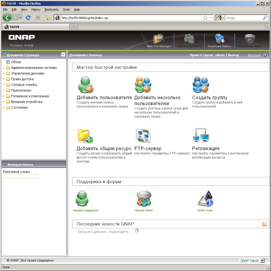
Task: Open the Web File Manager icon
Action: [x=159, y=39]
